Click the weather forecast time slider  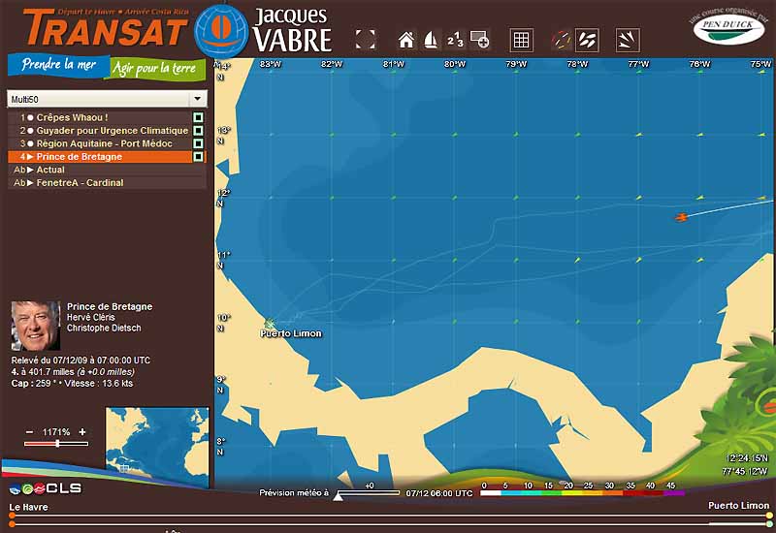coord(367,493)
